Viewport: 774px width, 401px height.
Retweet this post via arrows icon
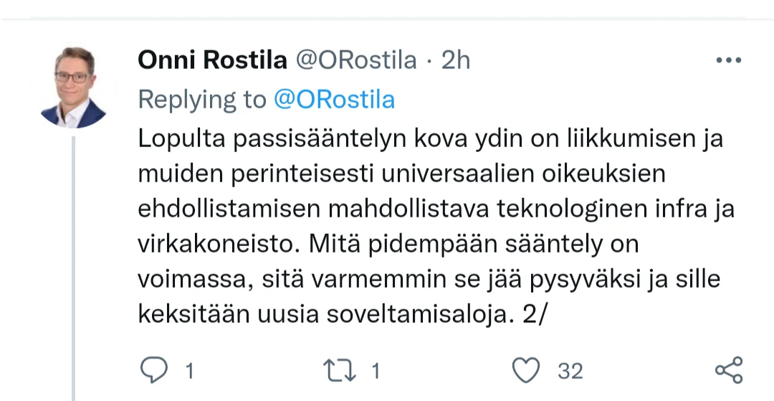(340, 370)
